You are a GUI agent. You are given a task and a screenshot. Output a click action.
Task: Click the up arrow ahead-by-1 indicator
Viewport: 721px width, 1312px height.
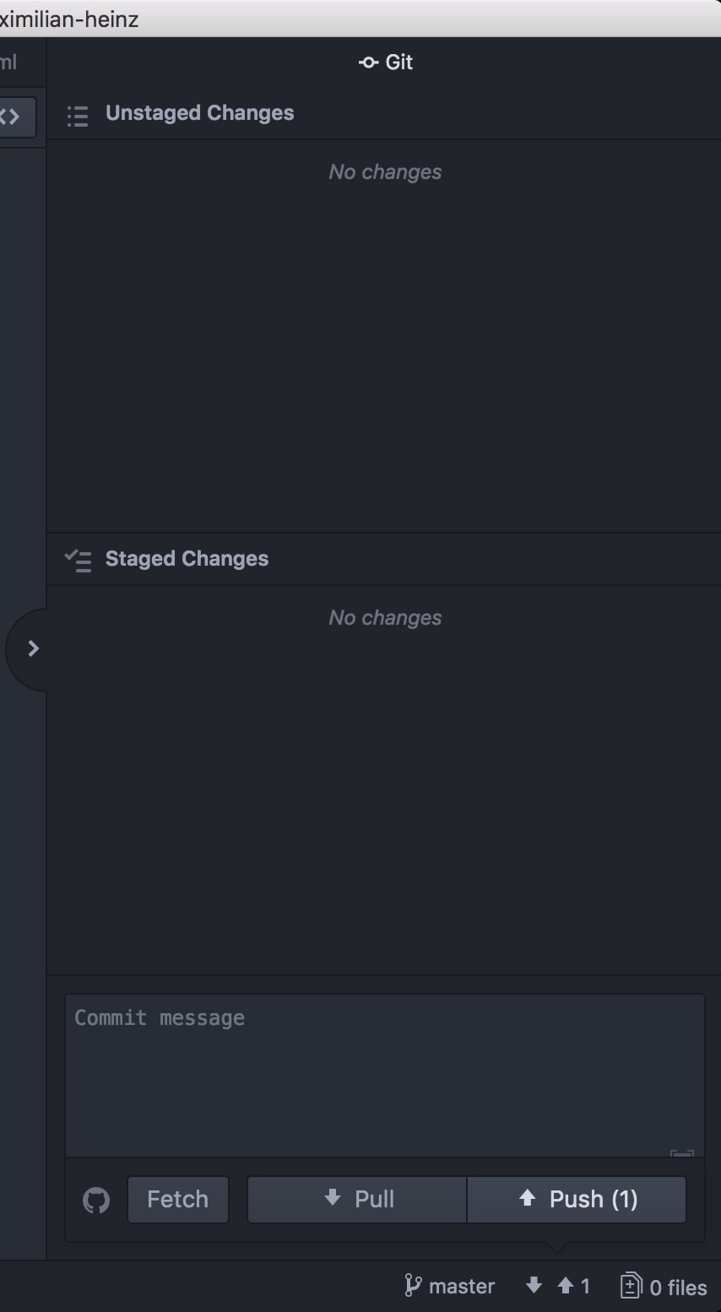(574, 1286)
